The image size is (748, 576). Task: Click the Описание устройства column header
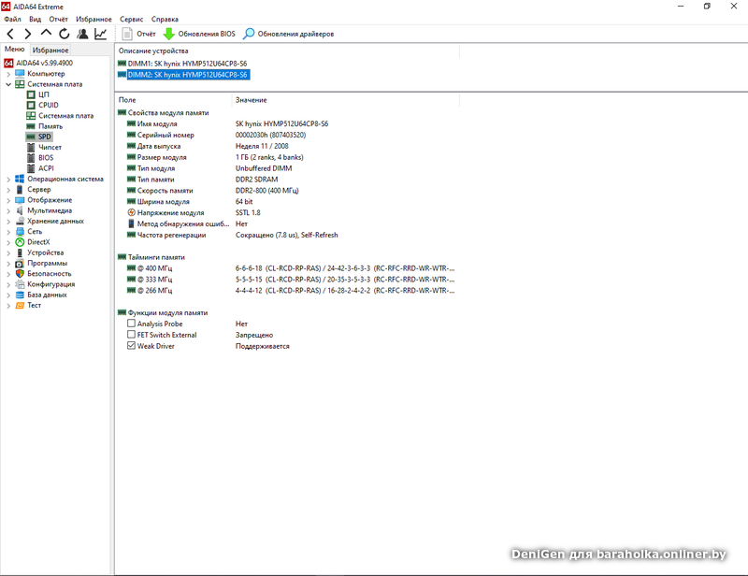click(287, 50)
